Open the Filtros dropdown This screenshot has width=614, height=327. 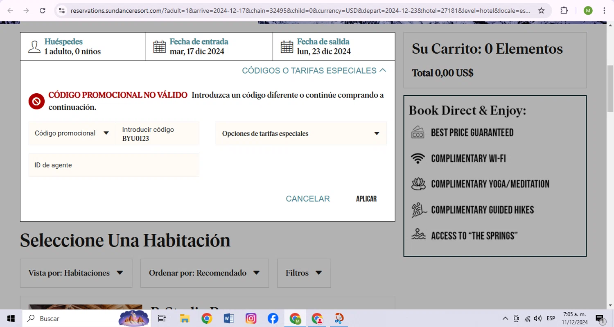click(304, 273)
